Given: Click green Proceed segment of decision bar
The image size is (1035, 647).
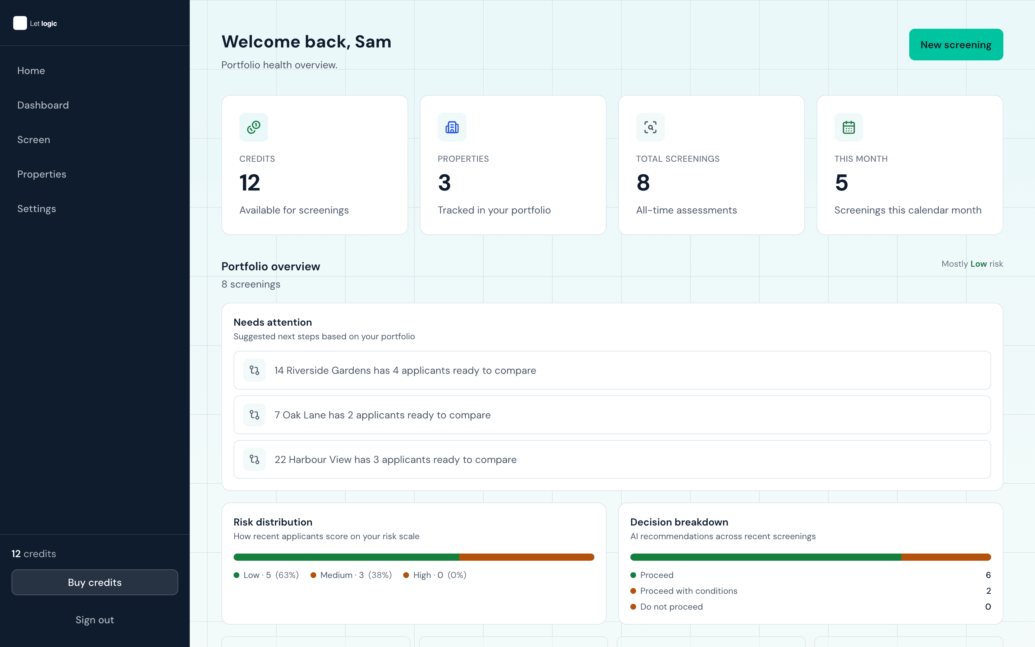Looking at the screenshot, I should (765, 557).
